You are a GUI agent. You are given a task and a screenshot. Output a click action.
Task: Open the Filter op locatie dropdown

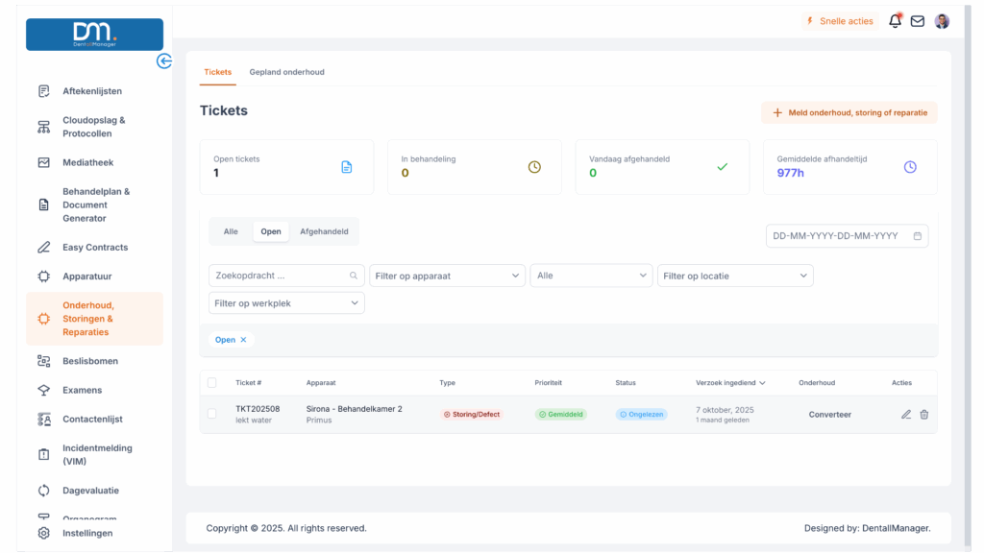click(735, 276)
